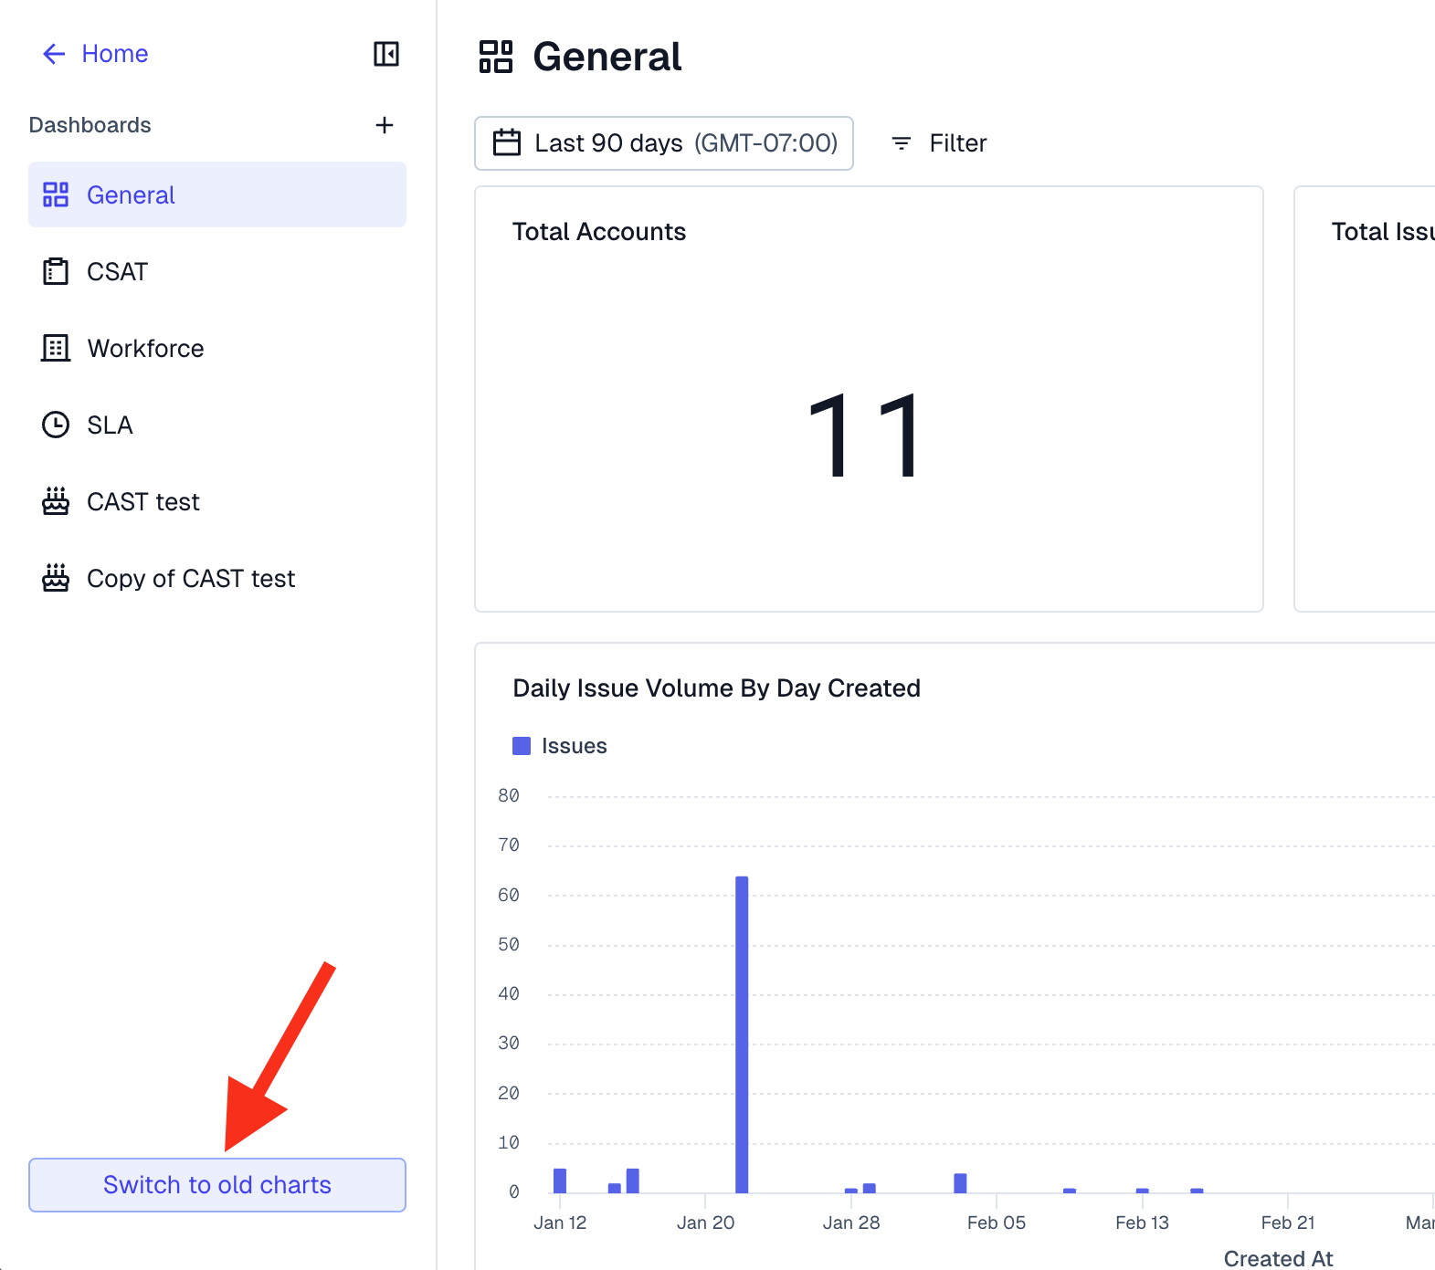The width and height of the screenshot is (1435, 1270).
Task: Open the SLA dashboard
Action: 110,425
